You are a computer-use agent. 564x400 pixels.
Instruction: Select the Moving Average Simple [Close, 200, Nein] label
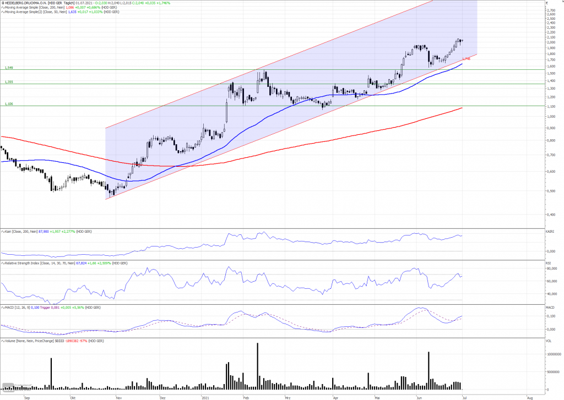(35, 8)
